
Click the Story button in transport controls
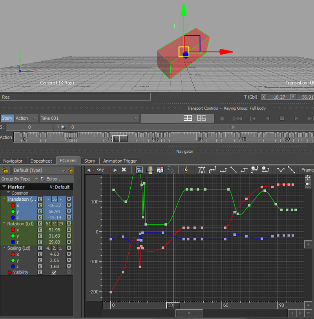[7, 118]
